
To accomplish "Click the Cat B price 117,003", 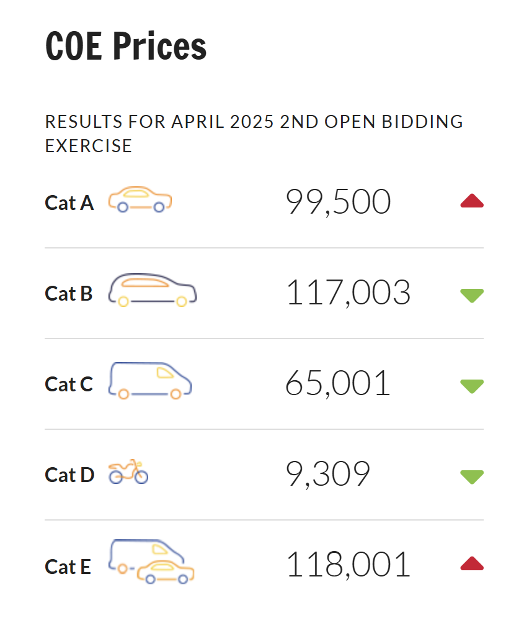I will click(x=349, y=293).
